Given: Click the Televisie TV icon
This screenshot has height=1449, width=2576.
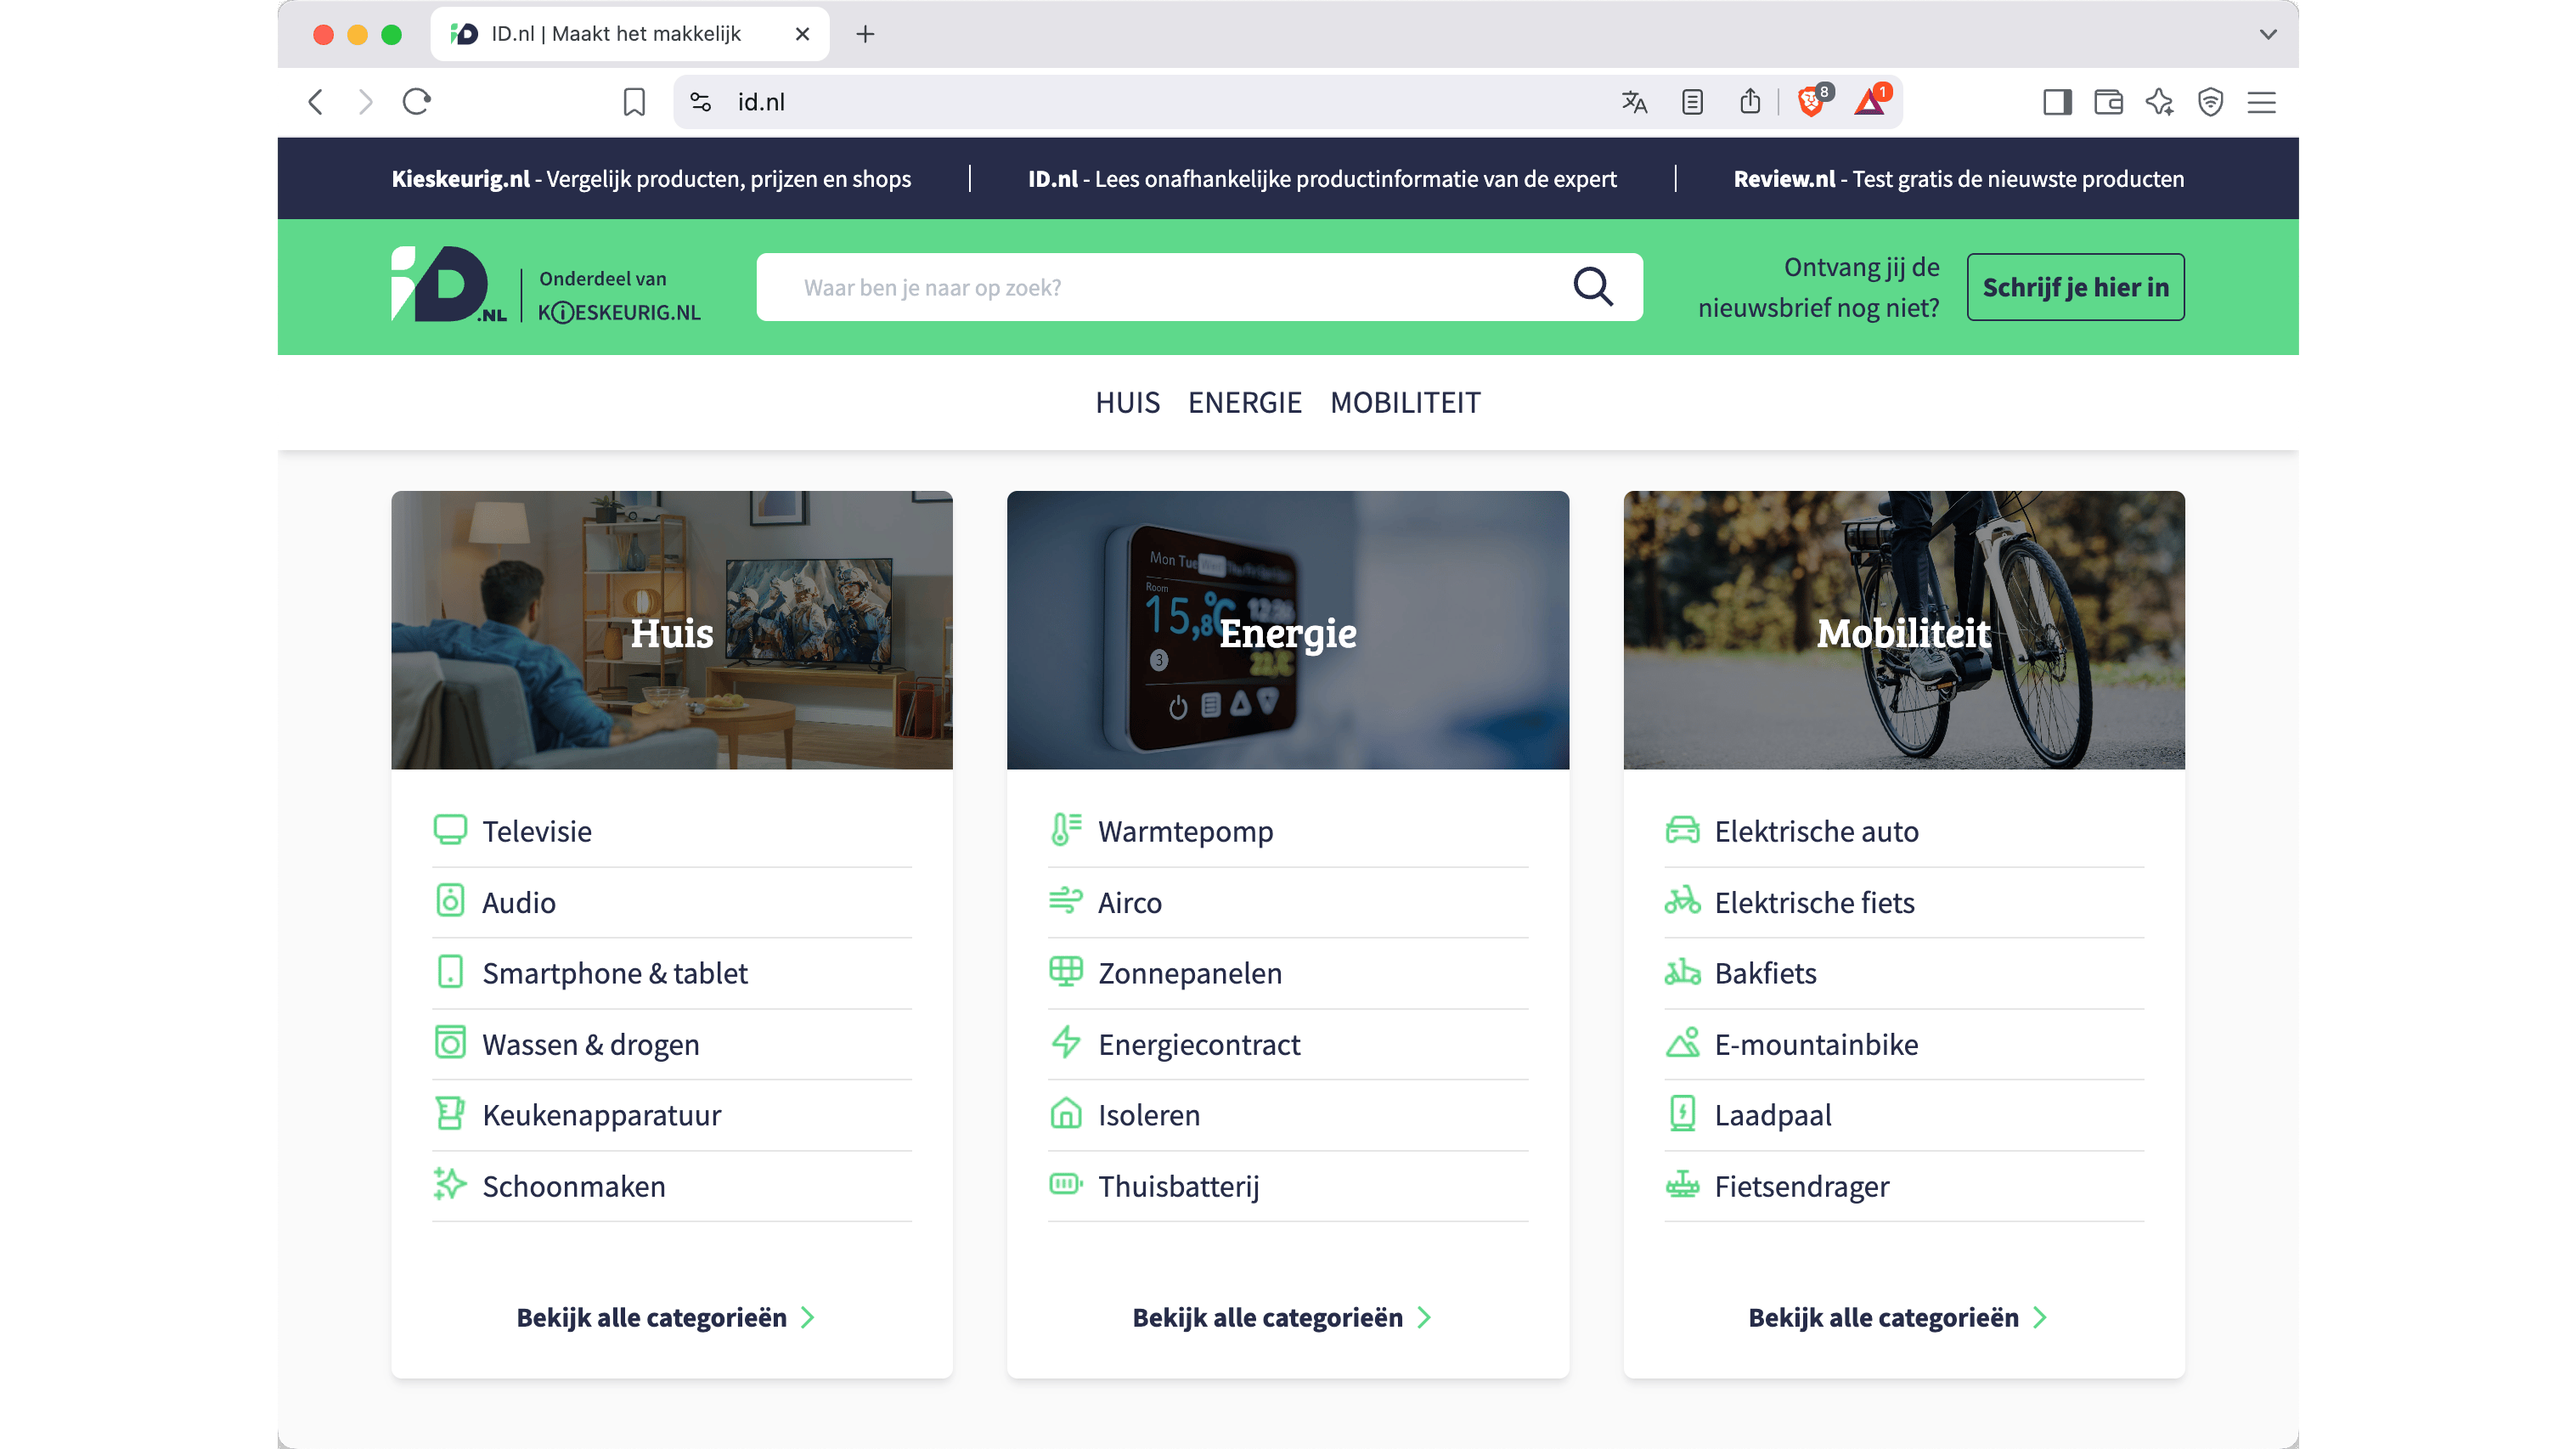Looking at the screenshot, I should coord(451,829).
